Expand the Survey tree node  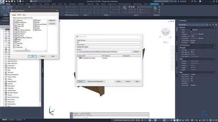pos(4,95)
